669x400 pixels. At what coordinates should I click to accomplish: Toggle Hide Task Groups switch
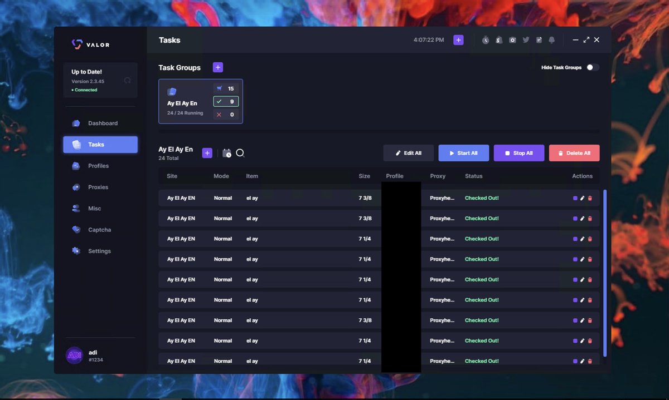click(592, 66)
